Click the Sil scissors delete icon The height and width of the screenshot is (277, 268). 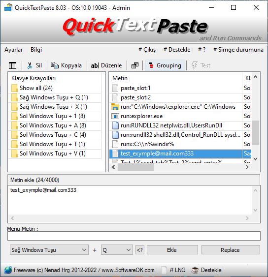coord(30,65)
